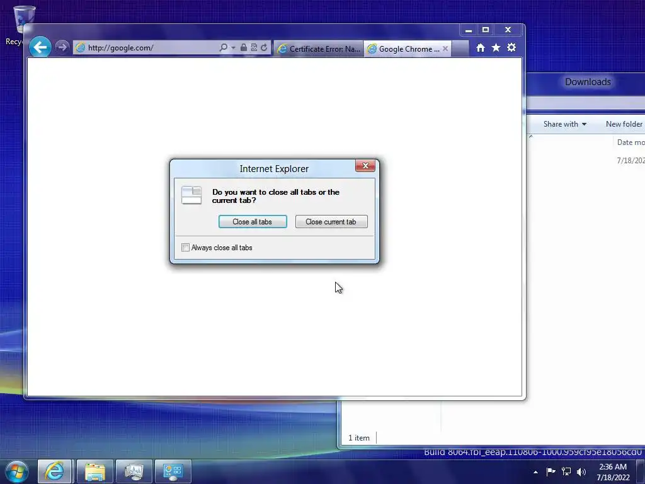Toggle compatibility view icon in address bar
645x484 pixels.
point(254,48)
